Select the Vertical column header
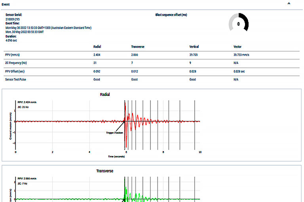304x202 pixels. click(194, 47)
